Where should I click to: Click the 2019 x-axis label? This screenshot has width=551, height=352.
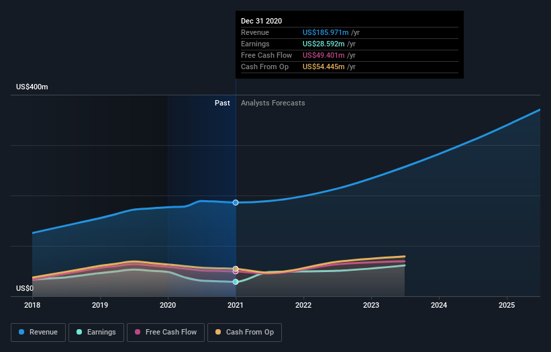[x=100, y=305]
